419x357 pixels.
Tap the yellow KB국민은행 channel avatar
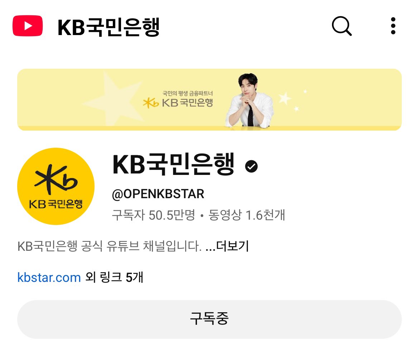(x=56, y=186)
